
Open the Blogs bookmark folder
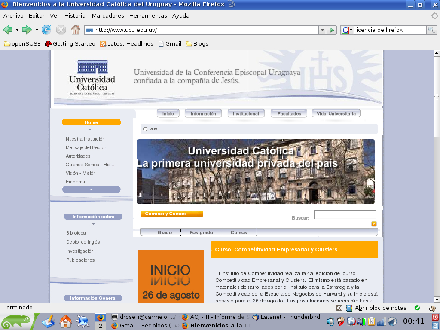[x=197, y=43]
